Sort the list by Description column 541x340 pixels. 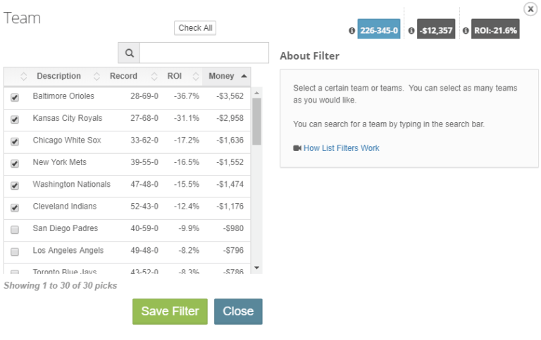pyautogui.click(x=58, y=76)
